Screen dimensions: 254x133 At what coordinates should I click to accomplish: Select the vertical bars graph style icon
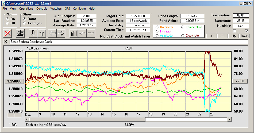pyautogui.click(x=74, y=33)
